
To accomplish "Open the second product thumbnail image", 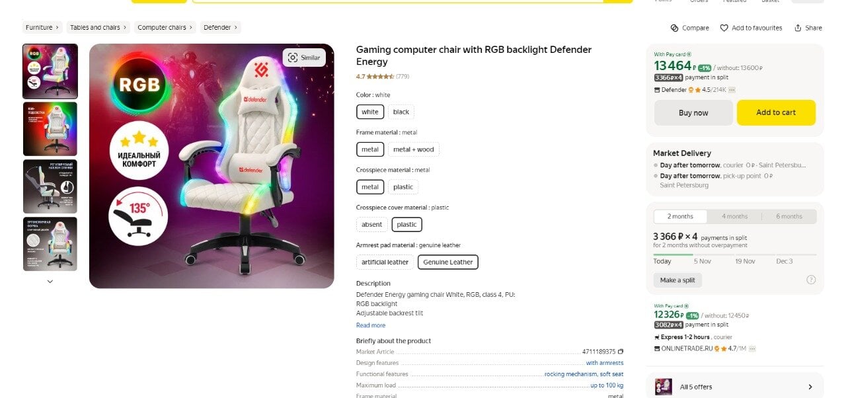I will tap(50, 129).
